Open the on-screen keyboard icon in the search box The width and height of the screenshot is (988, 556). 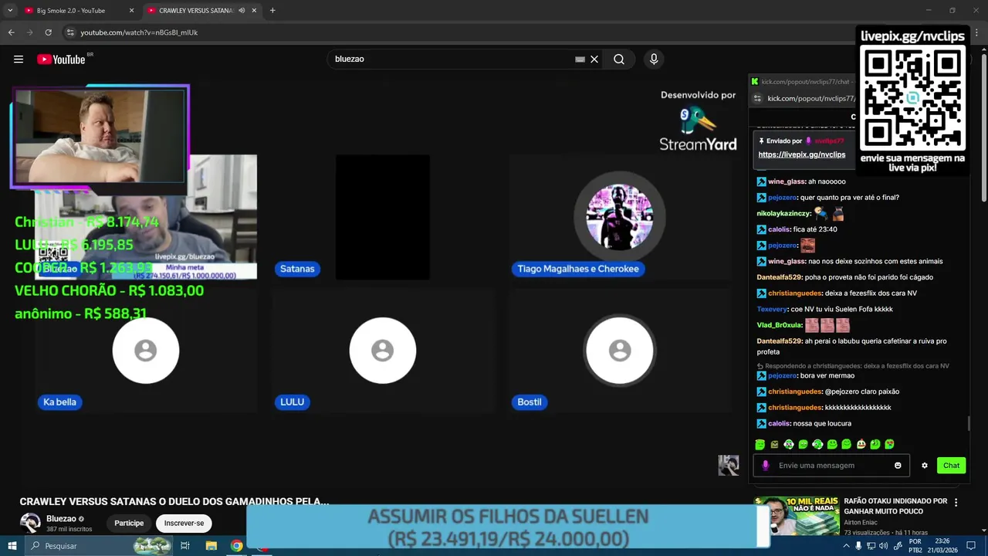coord(580,59)
